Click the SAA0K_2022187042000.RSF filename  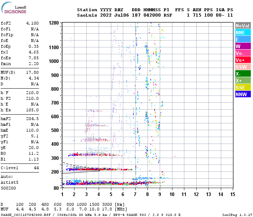(x=26, y=215)
